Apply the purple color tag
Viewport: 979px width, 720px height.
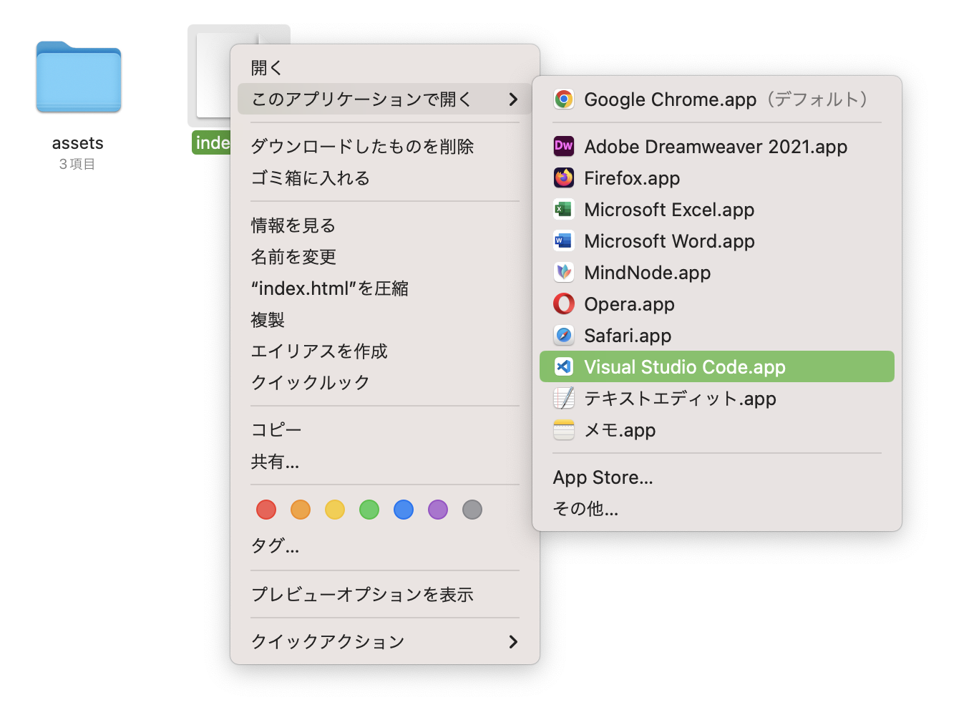[438, 510]
